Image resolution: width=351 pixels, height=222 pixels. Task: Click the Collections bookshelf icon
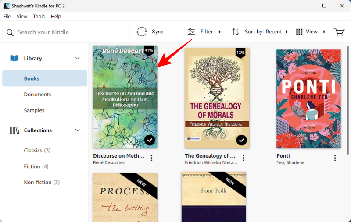14,130
